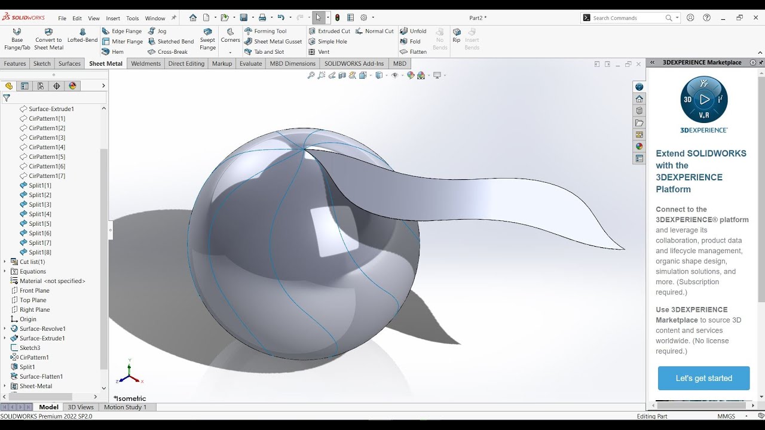Open the File menu

click(62, 19)
